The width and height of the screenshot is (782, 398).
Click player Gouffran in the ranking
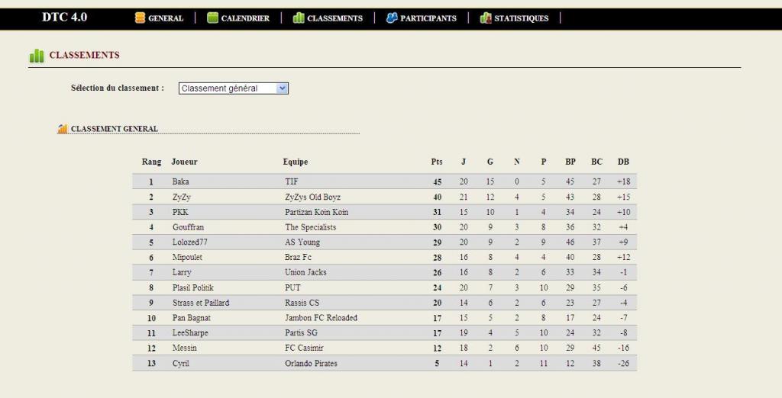click(188, 226)
